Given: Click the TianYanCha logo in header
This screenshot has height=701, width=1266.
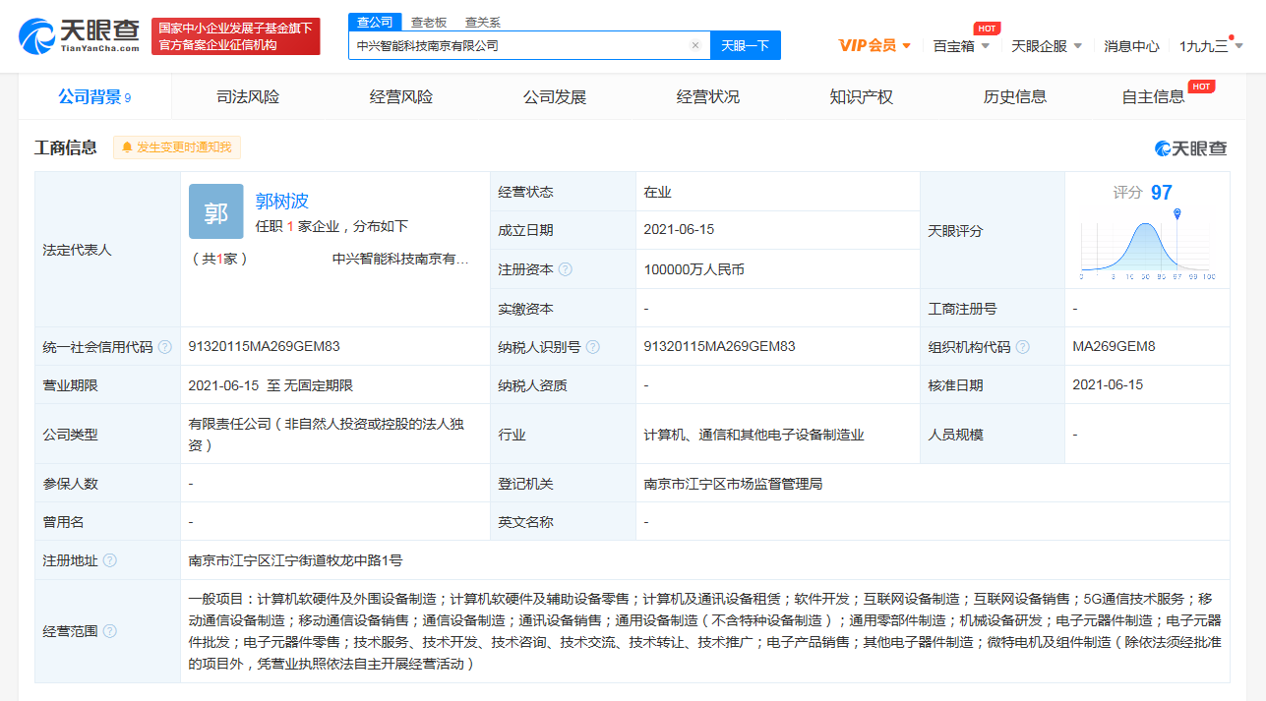Looking at the screenshot, I should (79, 35).
